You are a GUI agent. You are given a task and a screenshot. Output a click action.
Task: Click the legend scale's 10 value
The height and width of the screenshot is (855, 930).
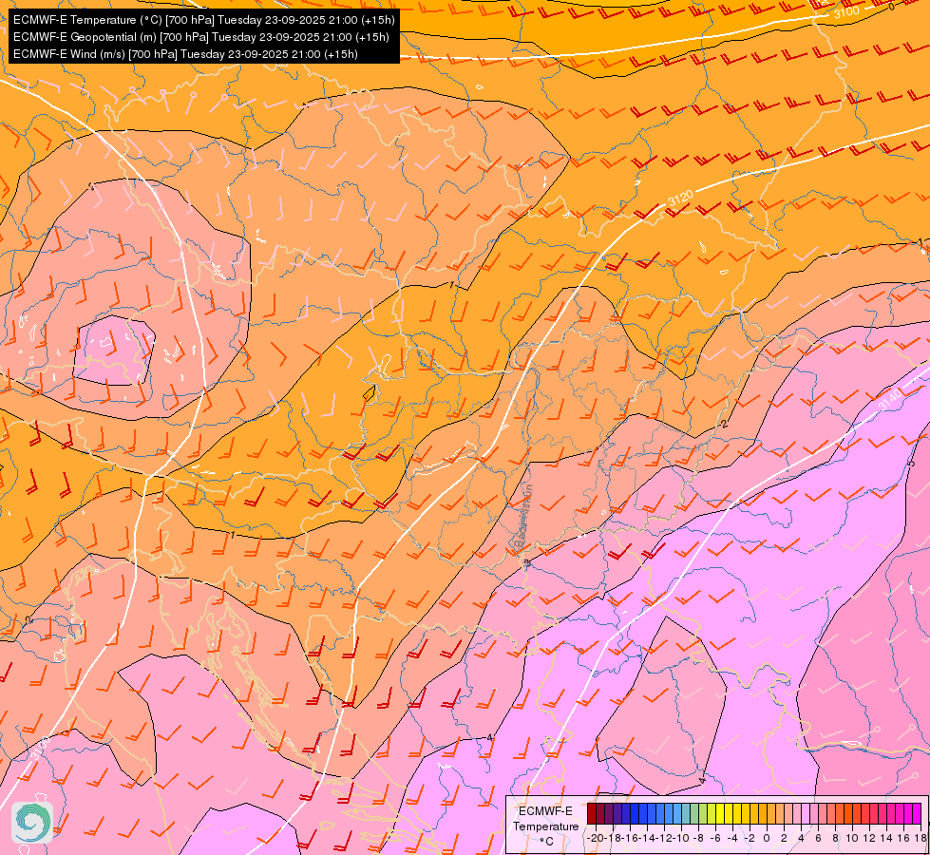click(x=852, y=839)
